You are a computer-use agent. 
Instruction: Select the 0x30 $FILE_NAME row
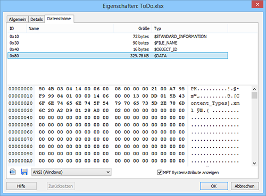(118, 43)
